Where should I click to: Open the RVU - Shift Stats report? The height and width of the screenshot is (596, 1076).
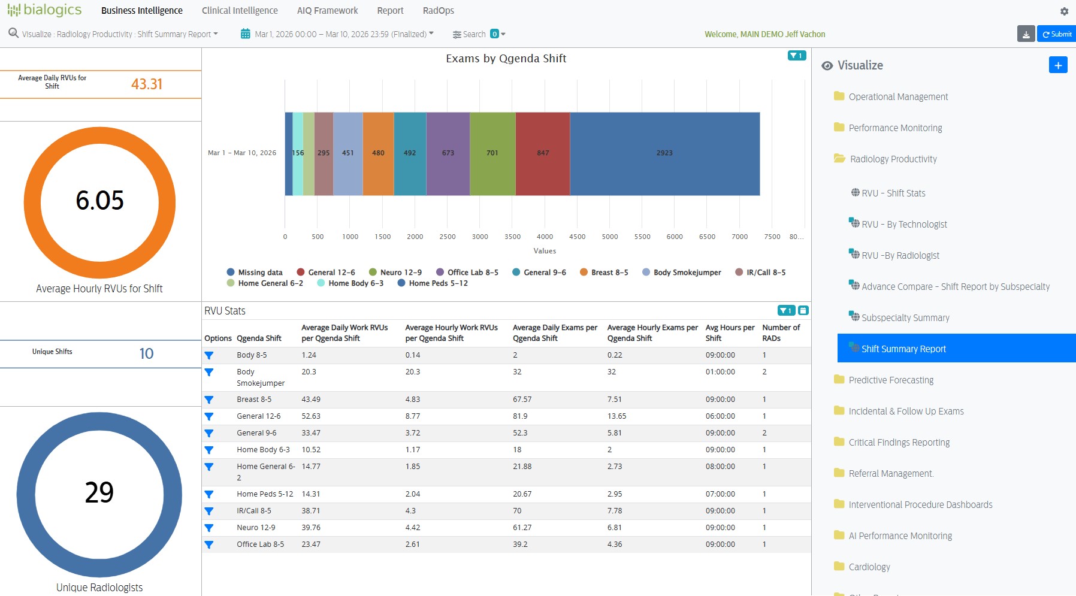pyautogui.click(x=893, y=193)
